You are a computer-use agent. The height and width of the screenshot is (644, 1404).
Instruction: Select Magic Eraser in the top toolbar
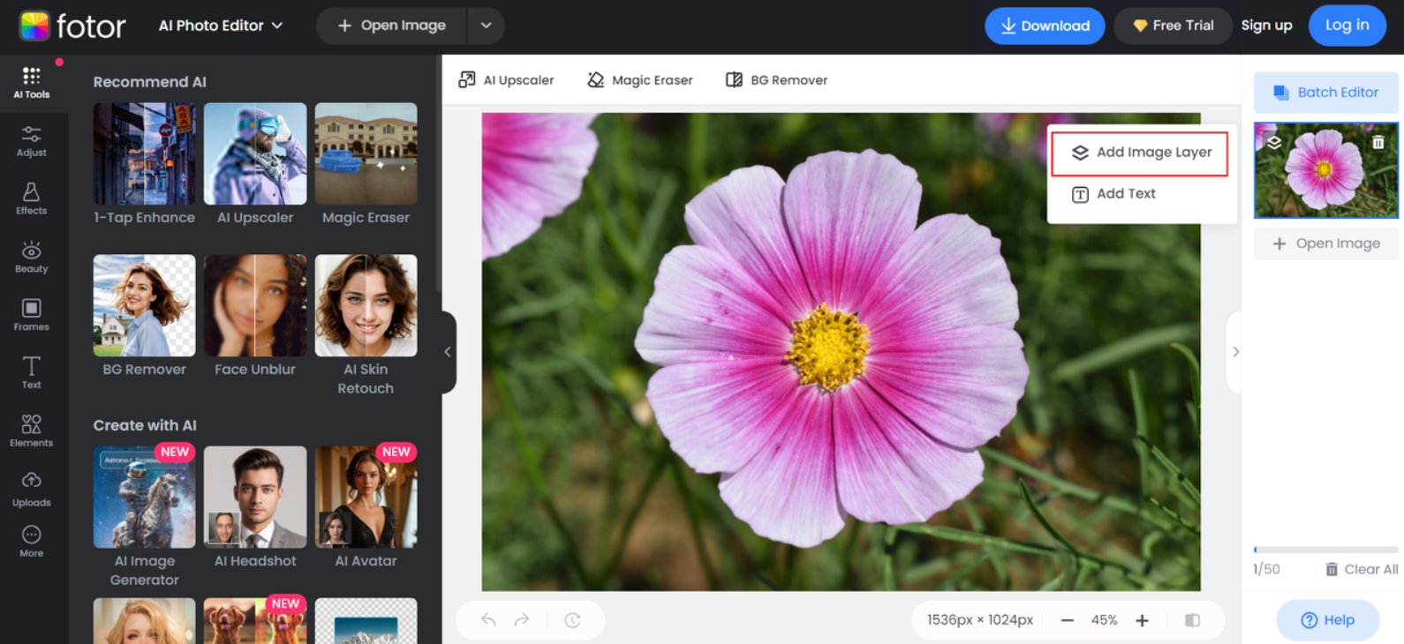tap(640, 80)
